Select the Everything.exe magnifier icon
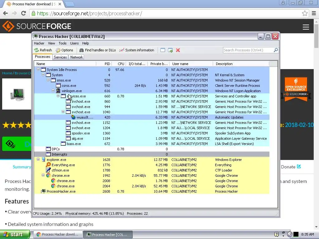Viewport: 319px width, 239px height. point(48,165)
